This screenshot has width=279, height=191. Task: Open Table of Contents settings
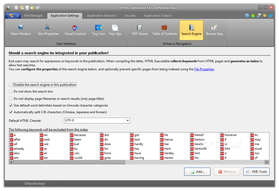(x=165, y=30)
